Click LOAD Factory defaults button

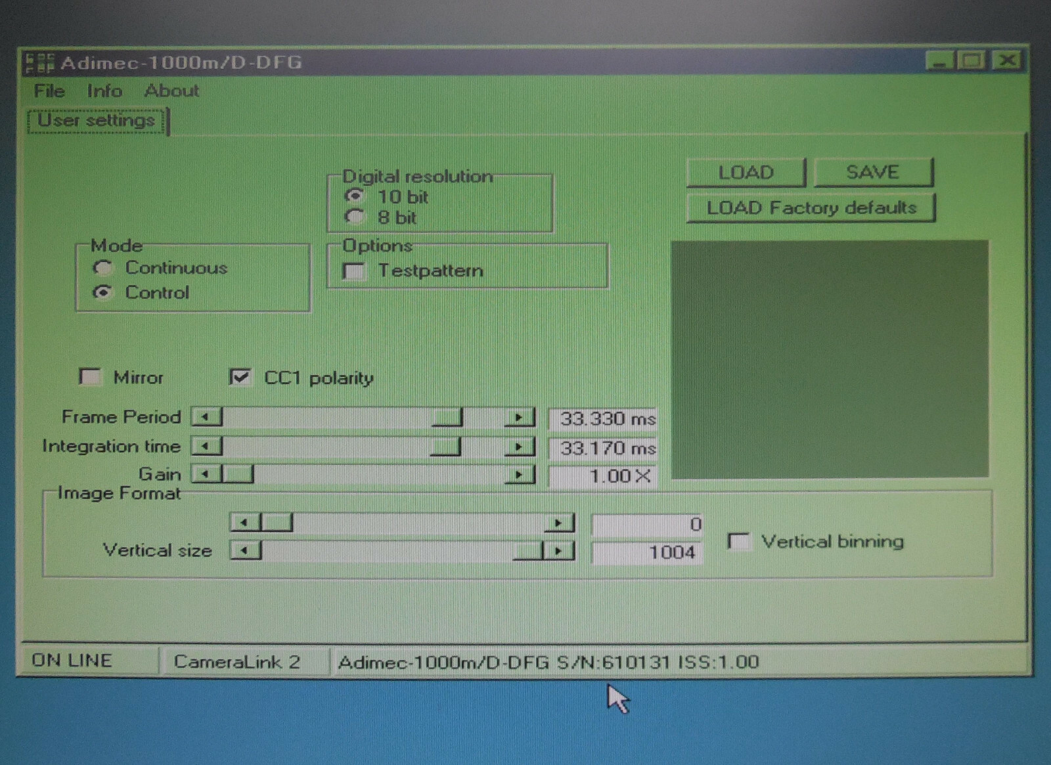811,208
